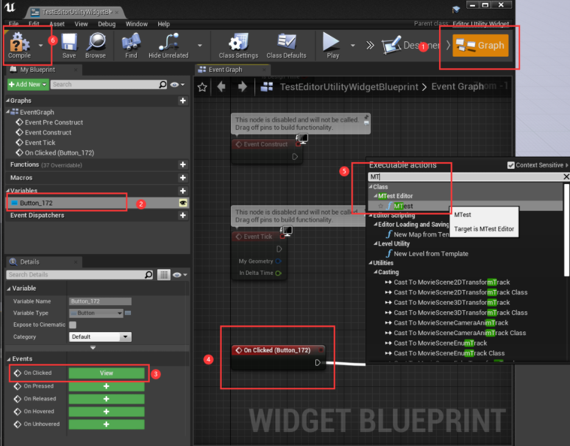The image size is (570, 446).
Task: Switch to Graph mode
Action: 480,46
